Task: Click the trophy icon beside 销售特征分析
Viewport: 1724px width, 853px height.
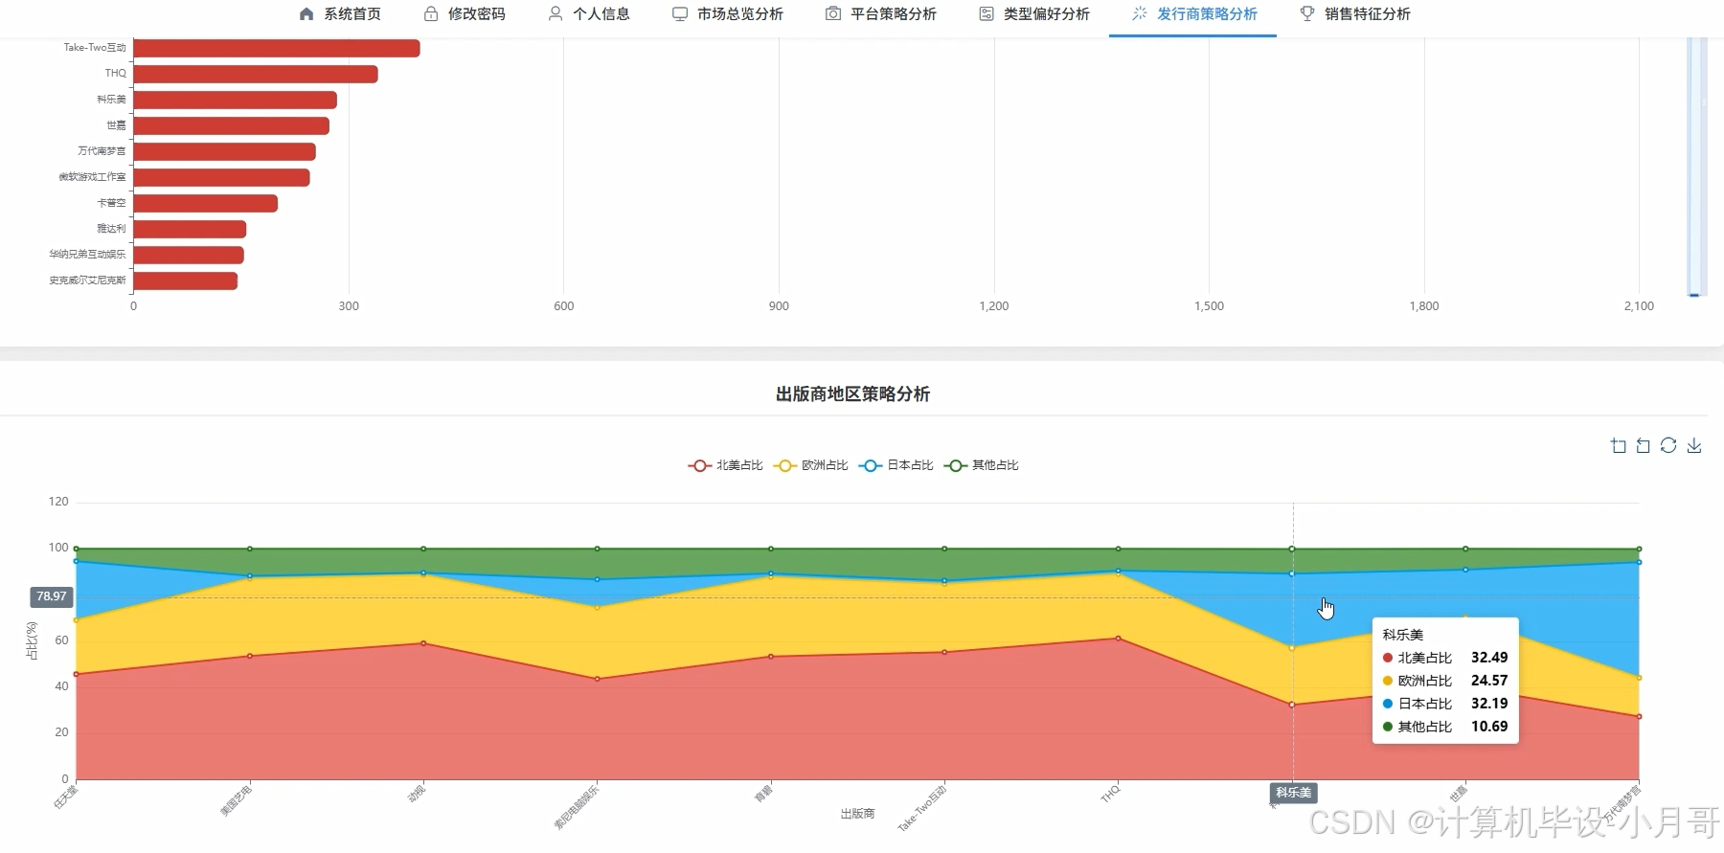Action: (1307, 14)
